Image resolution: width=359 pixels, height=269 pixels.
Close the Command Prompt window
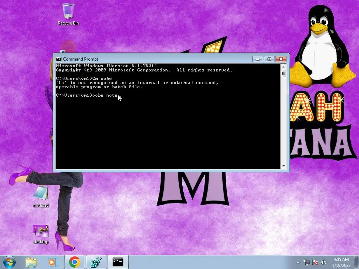(281, 59)
